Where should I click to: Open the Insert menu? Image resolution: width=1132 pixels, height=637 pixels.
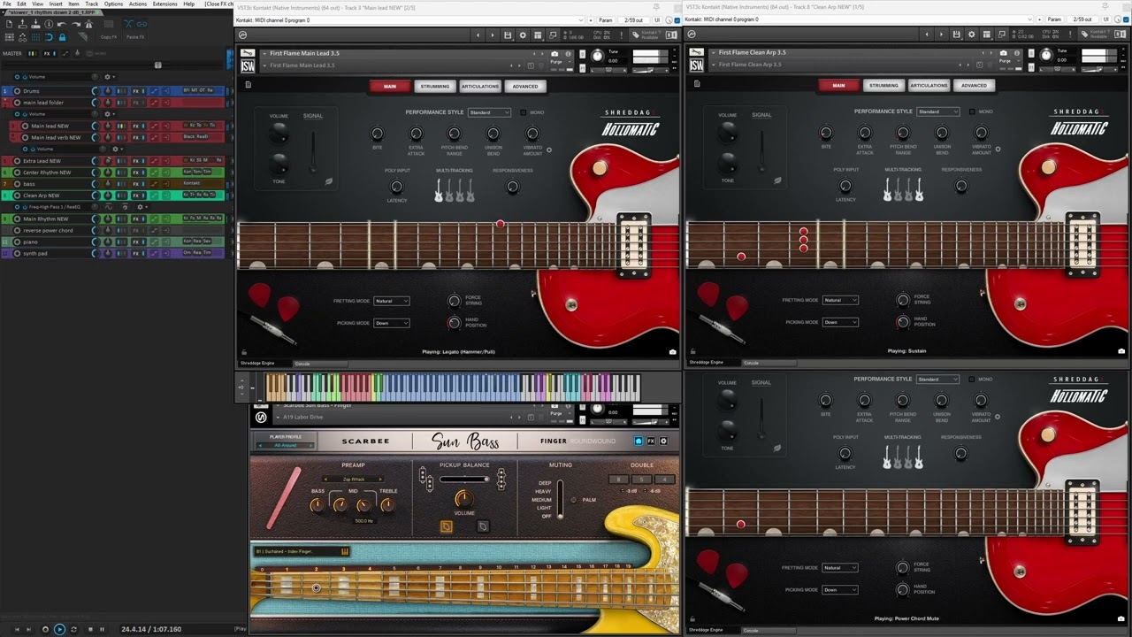click(56, 4)
